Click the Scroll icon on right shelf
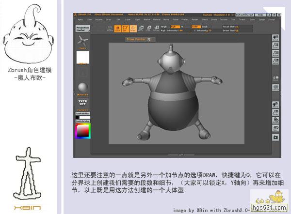Image resolution: width=291 pixels, height=214 pixels. coord(275,38)
